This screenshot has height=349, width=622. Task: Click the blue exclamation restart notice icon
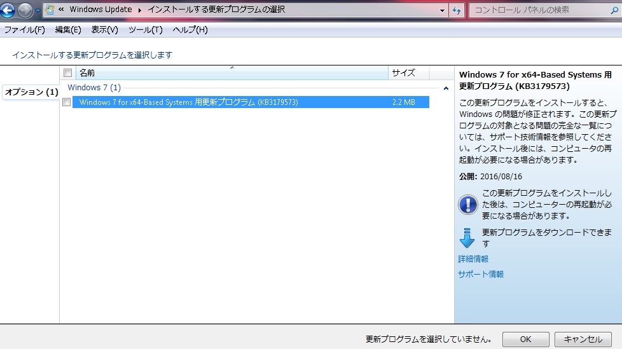467,205
